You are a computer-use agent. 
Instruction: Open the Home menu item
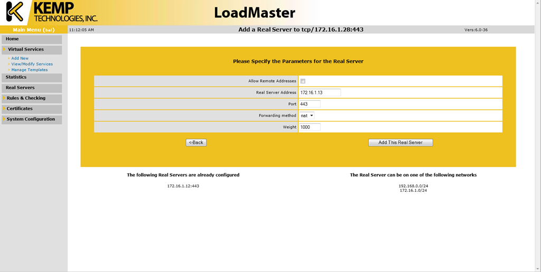tap(32, 39)
